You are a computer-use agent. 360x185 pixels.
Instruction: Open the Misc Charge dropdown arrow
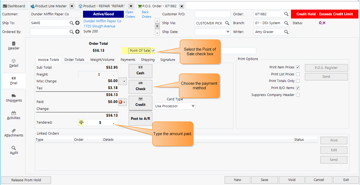(123, 81)
